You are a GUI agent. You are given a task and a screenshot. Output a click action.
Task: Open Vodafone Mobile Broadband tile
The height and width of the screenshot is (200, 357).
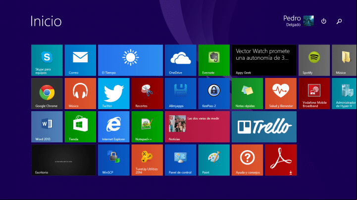point(314,93)
